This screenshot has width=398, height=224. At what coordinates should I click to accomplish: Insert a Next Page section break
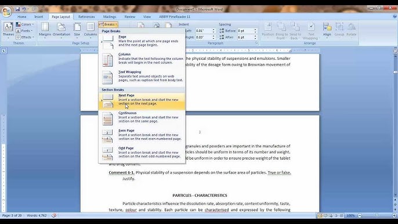click(142, 101)
